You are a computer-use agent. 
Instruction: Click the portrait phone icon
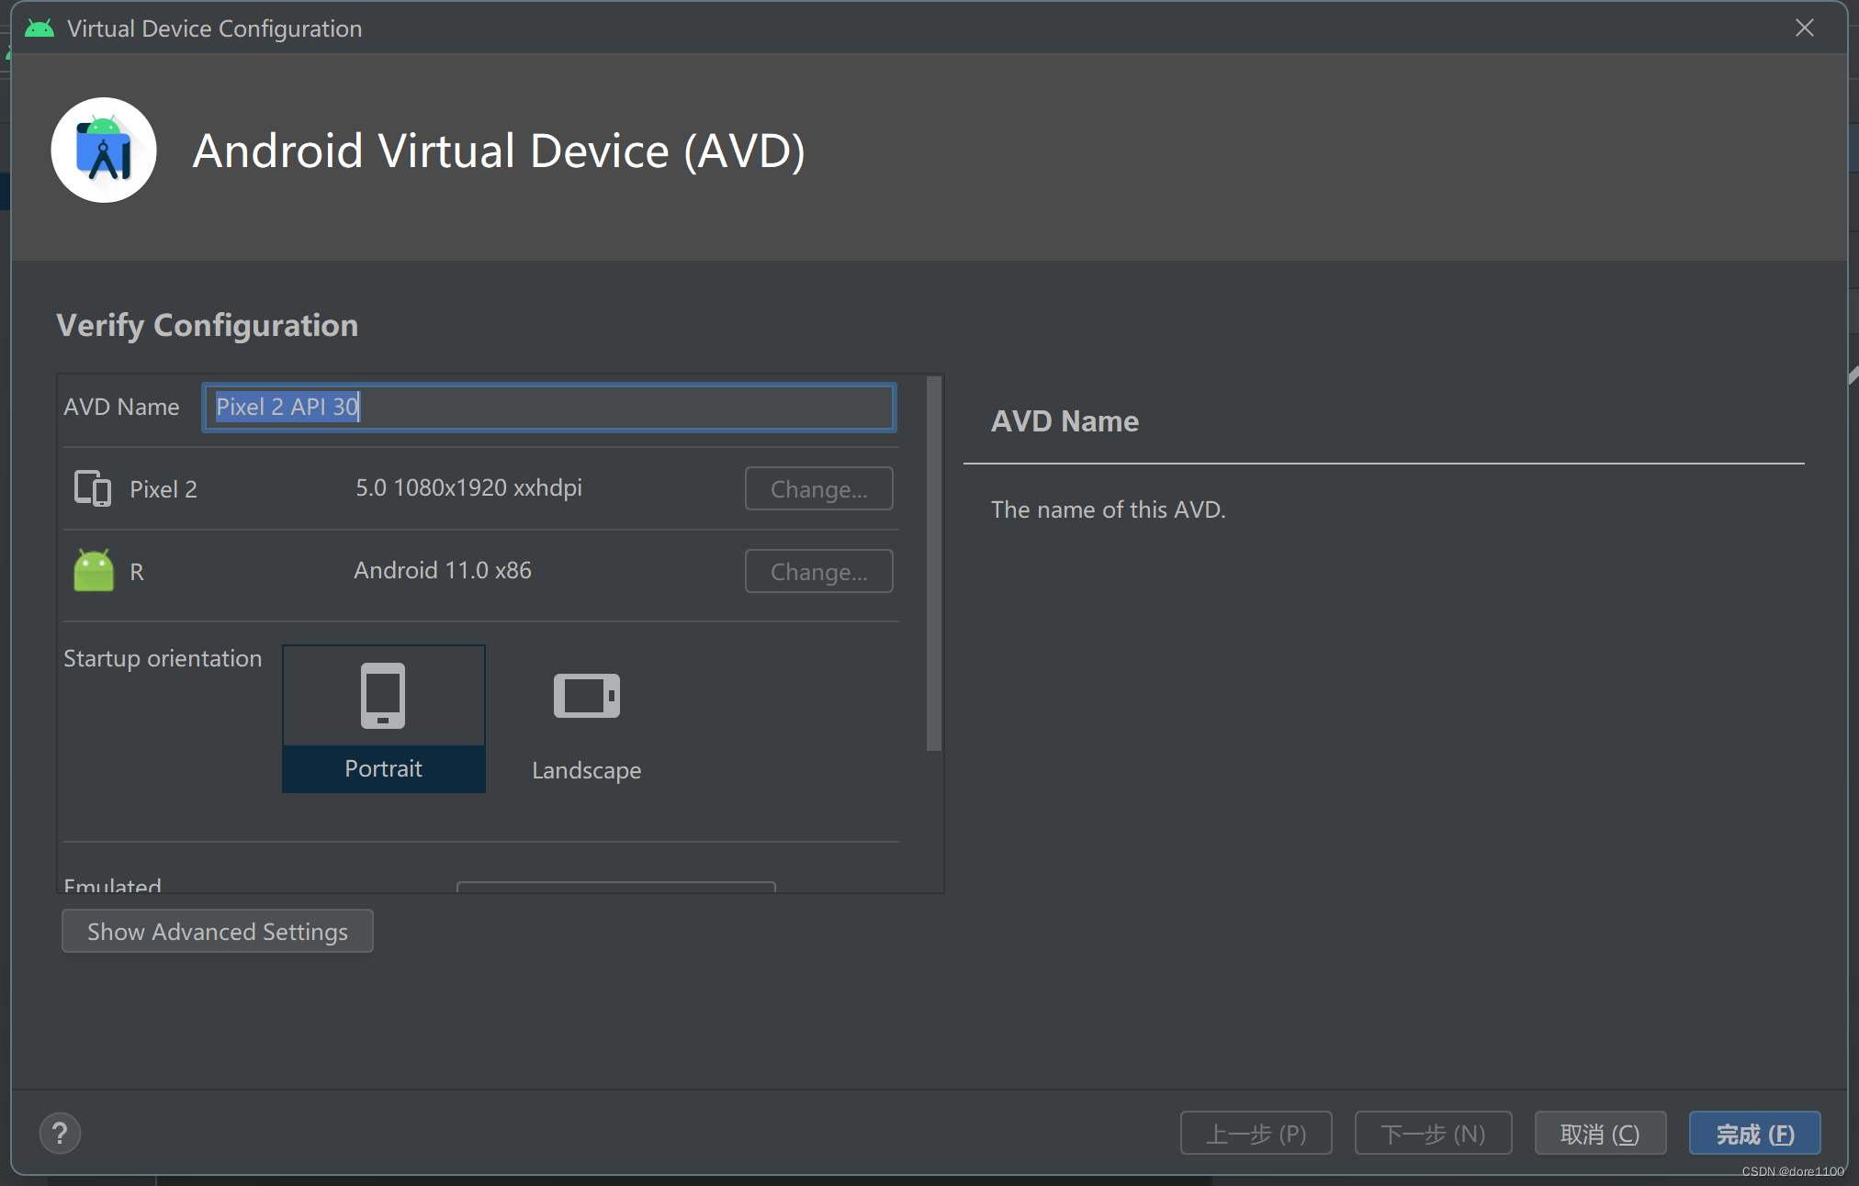[383, 696]
